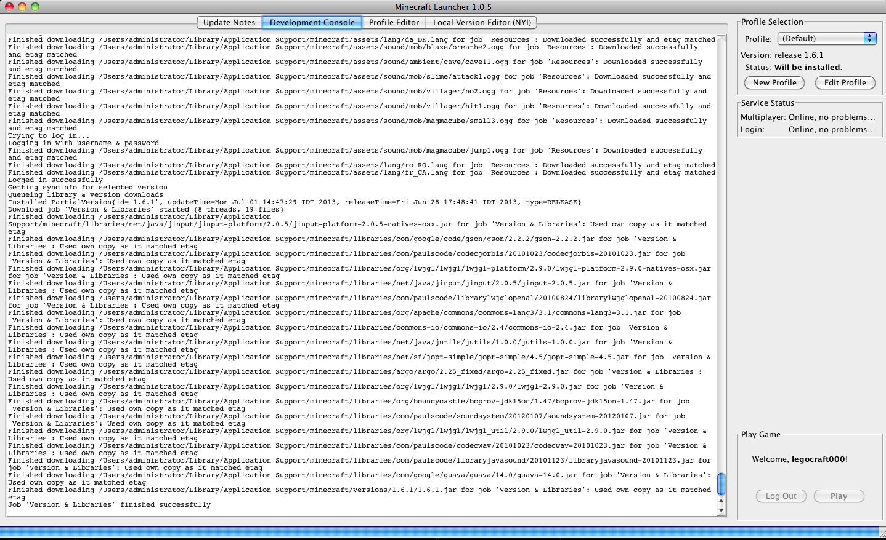Image resolution: width=886 pixels, height=540 pixels.
Task: Click the 'Logged in successfully' console line
Action: point(55,180)
